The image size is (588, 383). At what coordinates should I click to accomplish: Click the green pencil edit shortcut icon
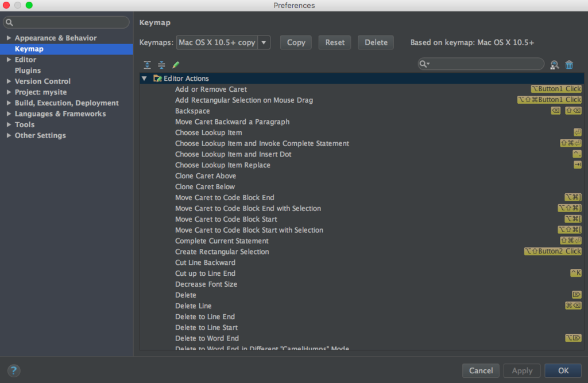[x=176, y=65]
